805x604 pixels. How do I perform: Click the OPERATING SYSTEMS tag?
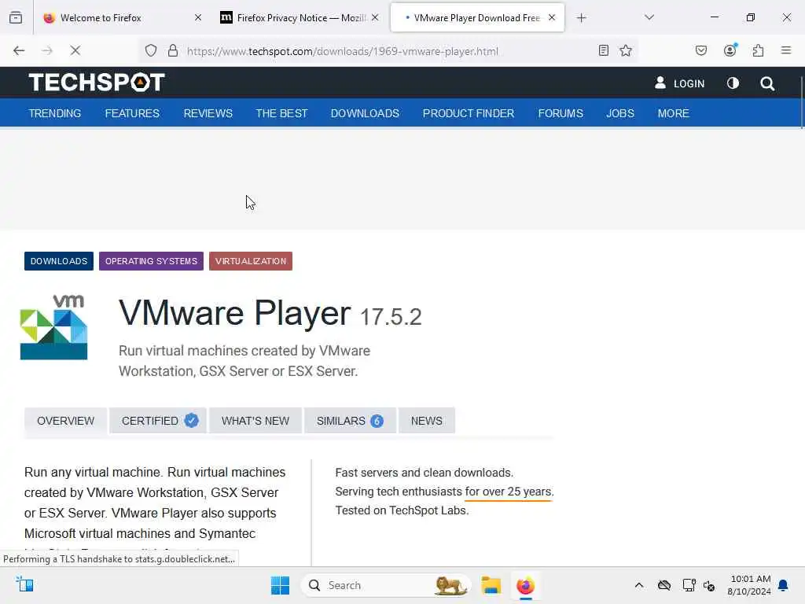pos(151,261)
